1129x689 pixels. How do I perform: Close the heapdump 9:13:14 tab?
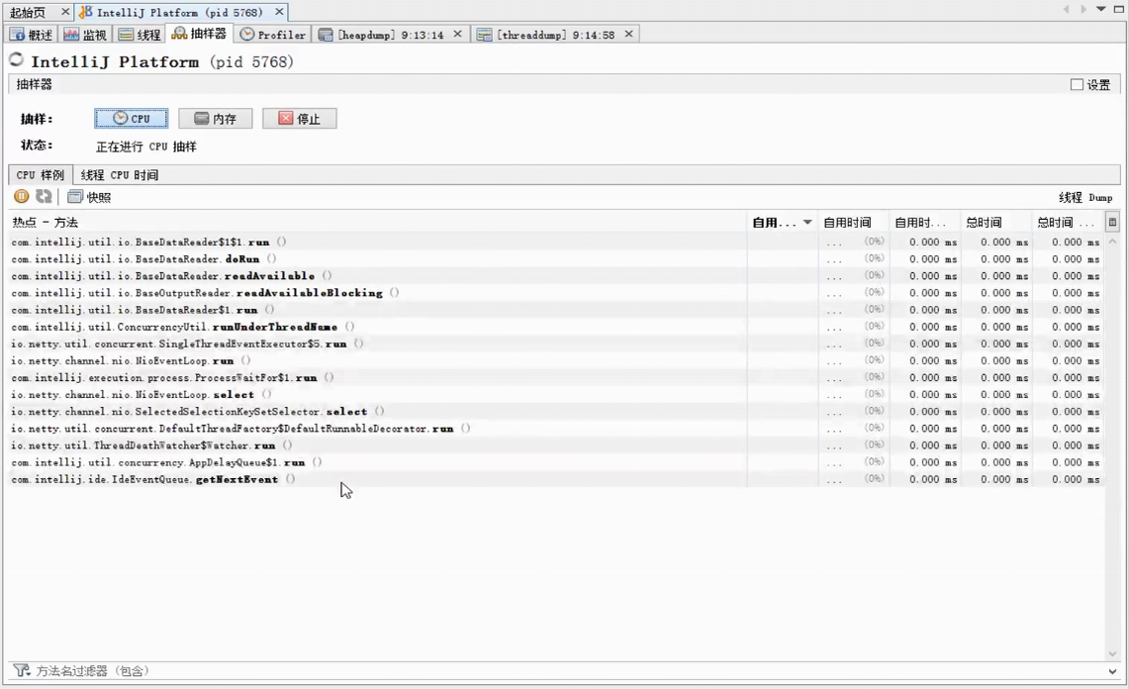457,34
